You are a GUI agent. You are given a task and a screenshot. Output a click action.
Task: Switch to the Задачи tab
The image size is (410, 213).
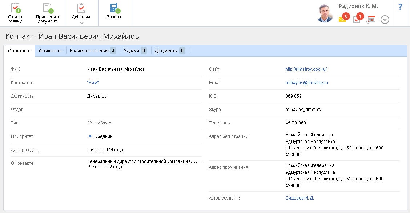pos(135,51)
